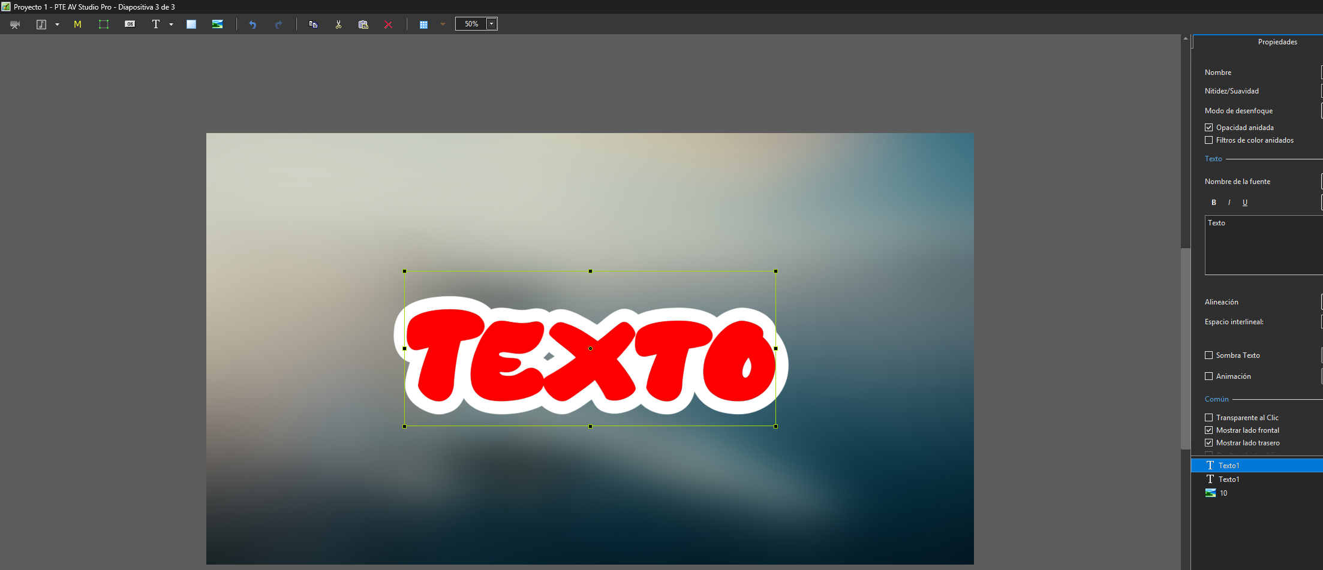Click the add audio note icon
This screenshot has width=1323, height=570.
(x=41, y=25)
